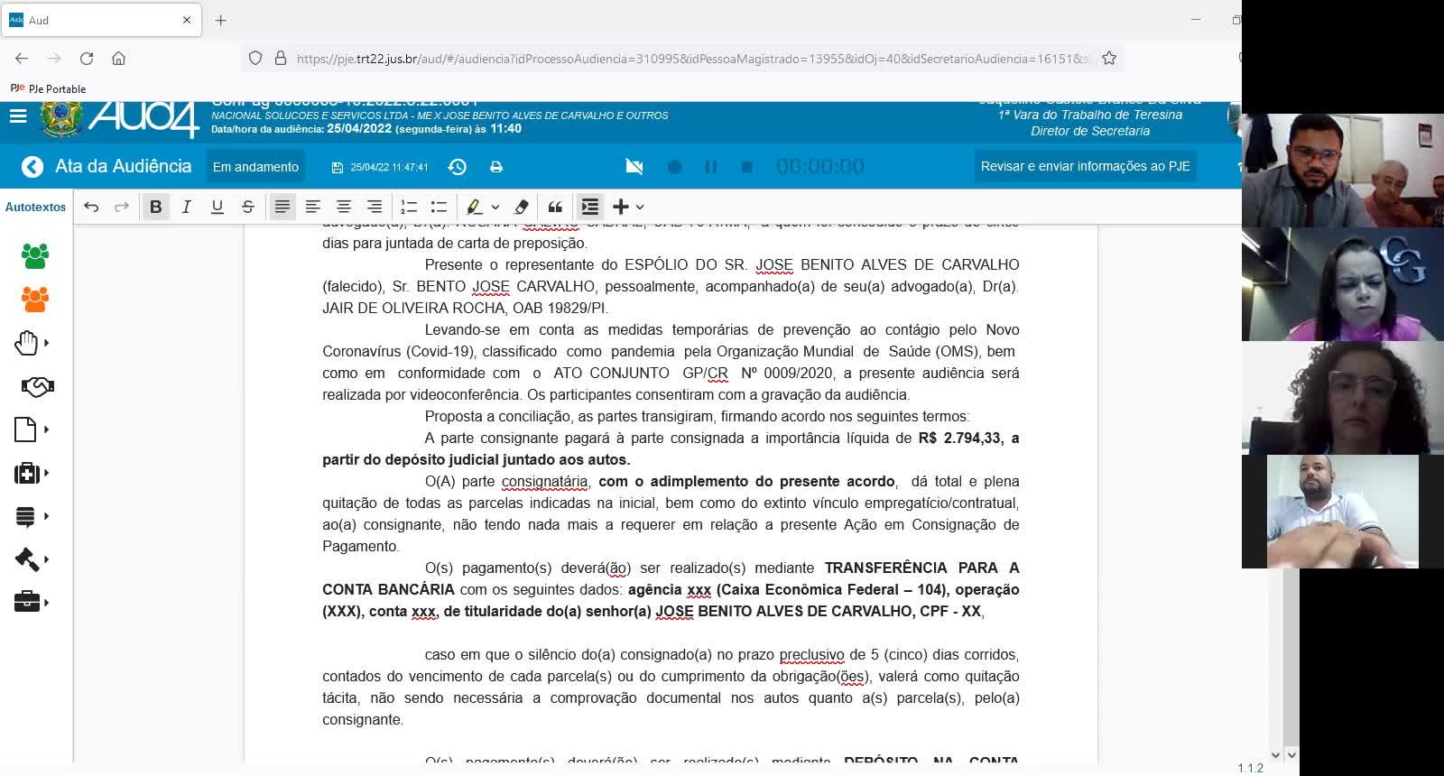Select the video of the woman with glasses
The width and height of the screenshot is (1444, 776).
point(1343,397)
